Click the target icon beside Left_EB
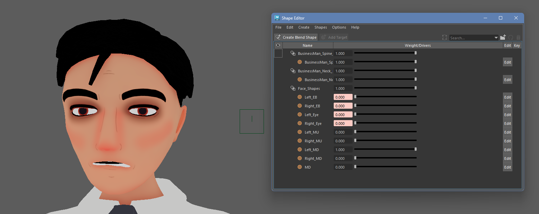This screenshot has height=214, width=539. (x=300, y=97)
